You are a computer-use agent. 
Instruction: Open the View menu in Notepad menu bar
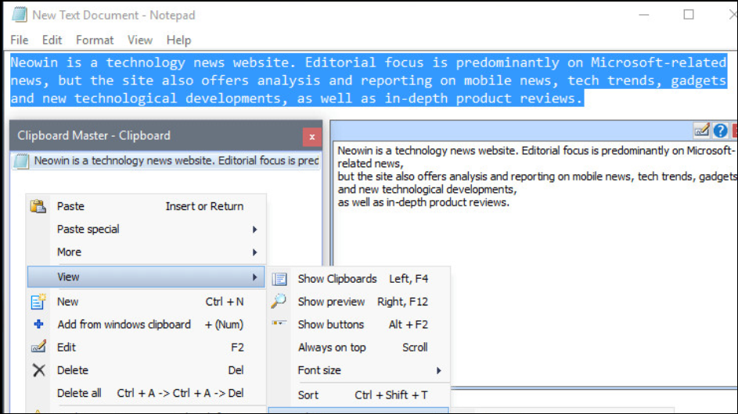pos(140,41)
